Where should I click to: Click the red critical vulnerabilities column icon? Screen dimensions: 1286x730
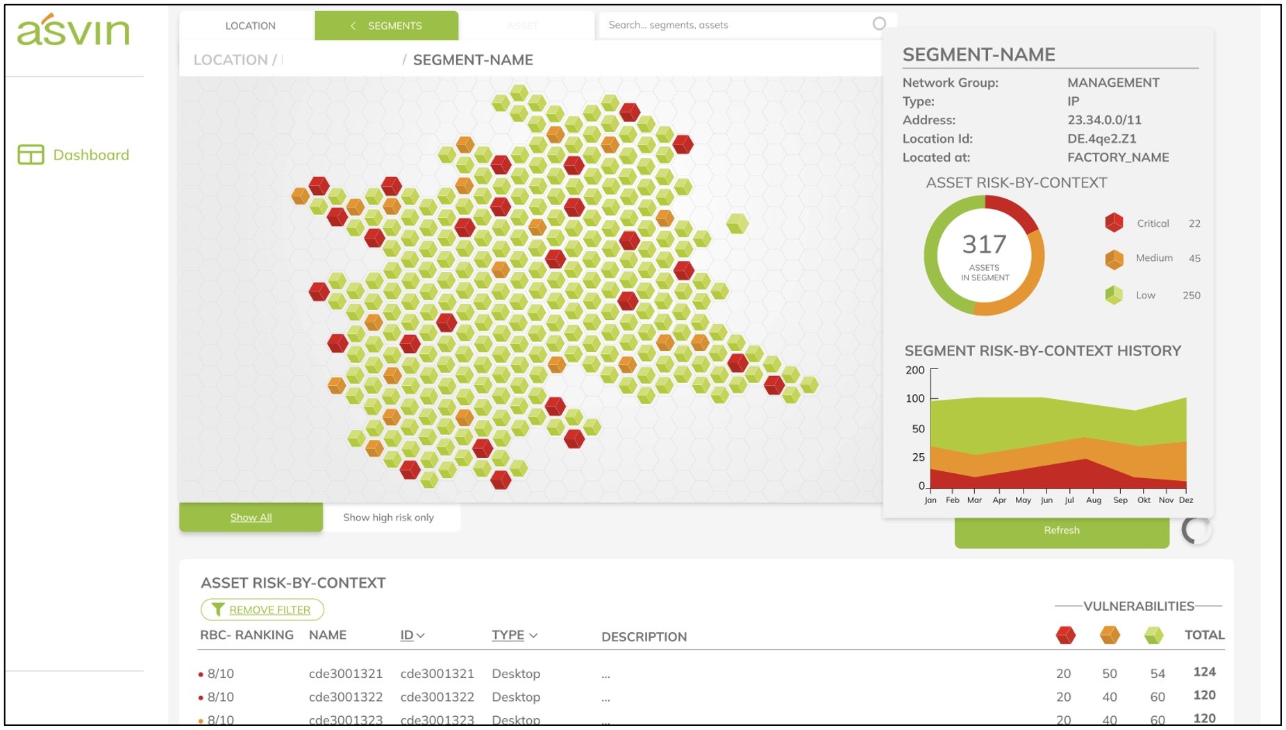coord(1065,635)
